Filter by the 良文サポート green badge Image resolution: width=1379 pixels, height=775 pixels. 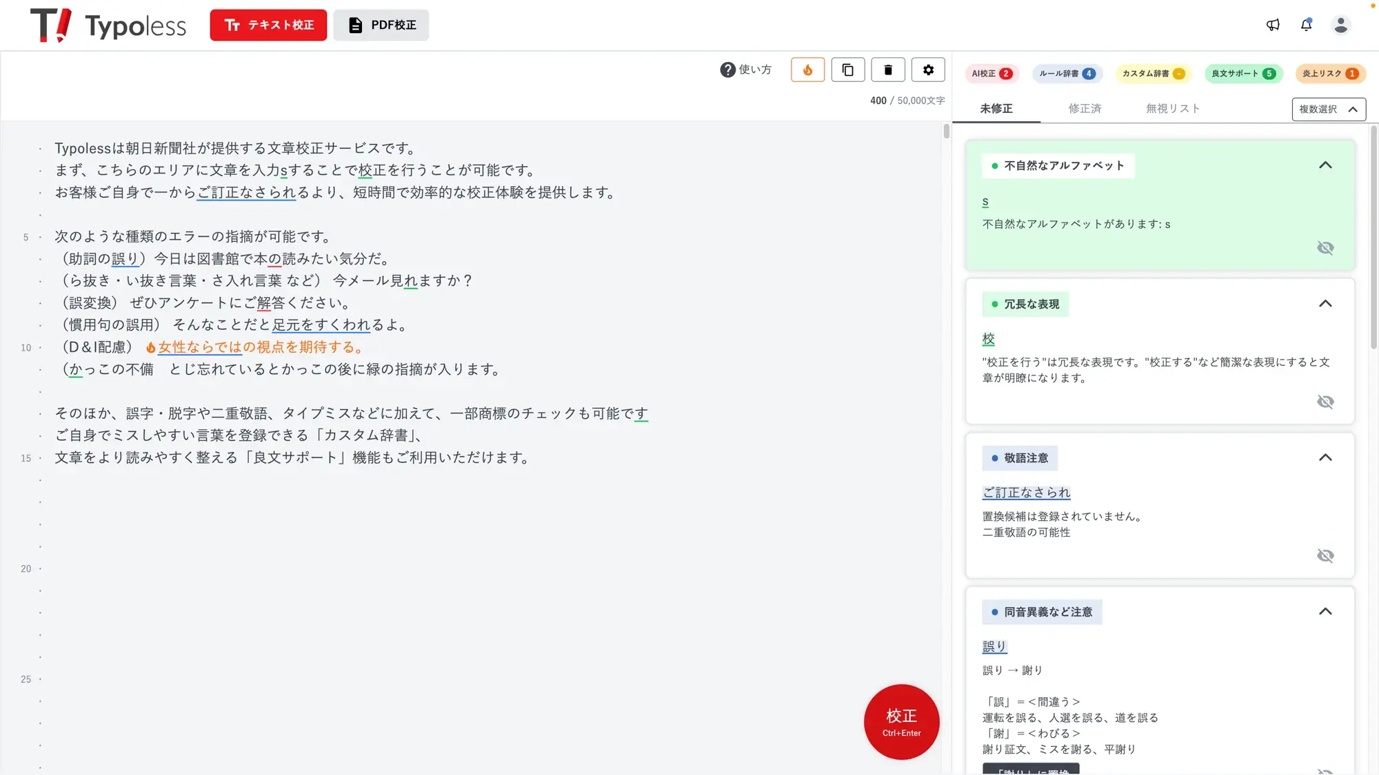[1242, 74]
